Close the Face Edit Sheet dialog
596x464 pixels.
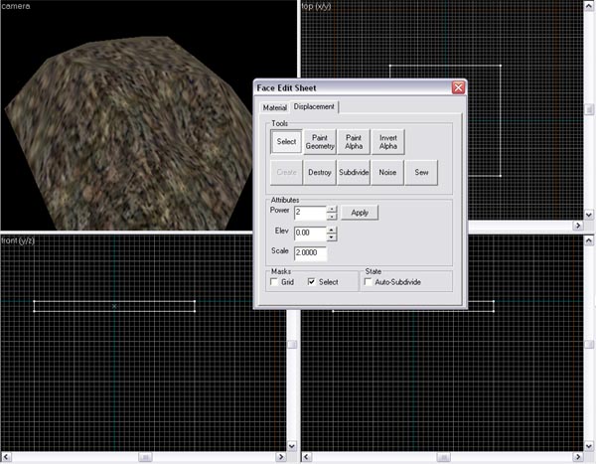click(458, 87)
